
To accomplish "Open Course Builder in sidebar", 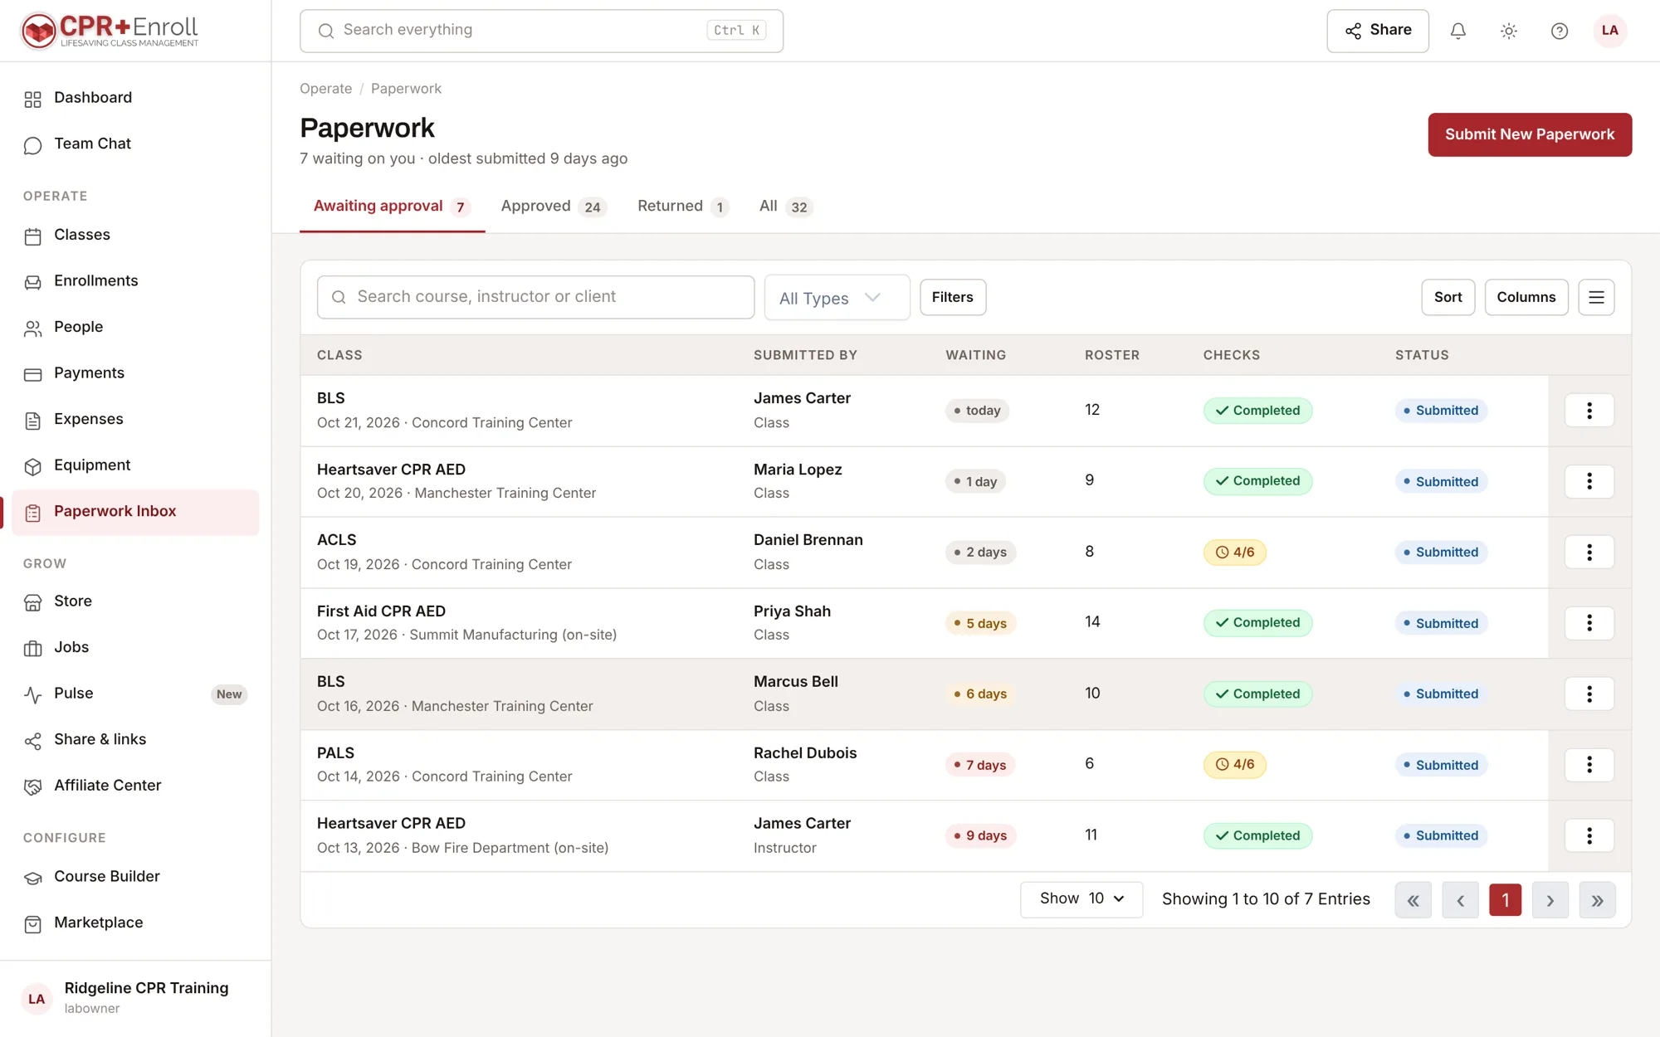I will 135,877.
